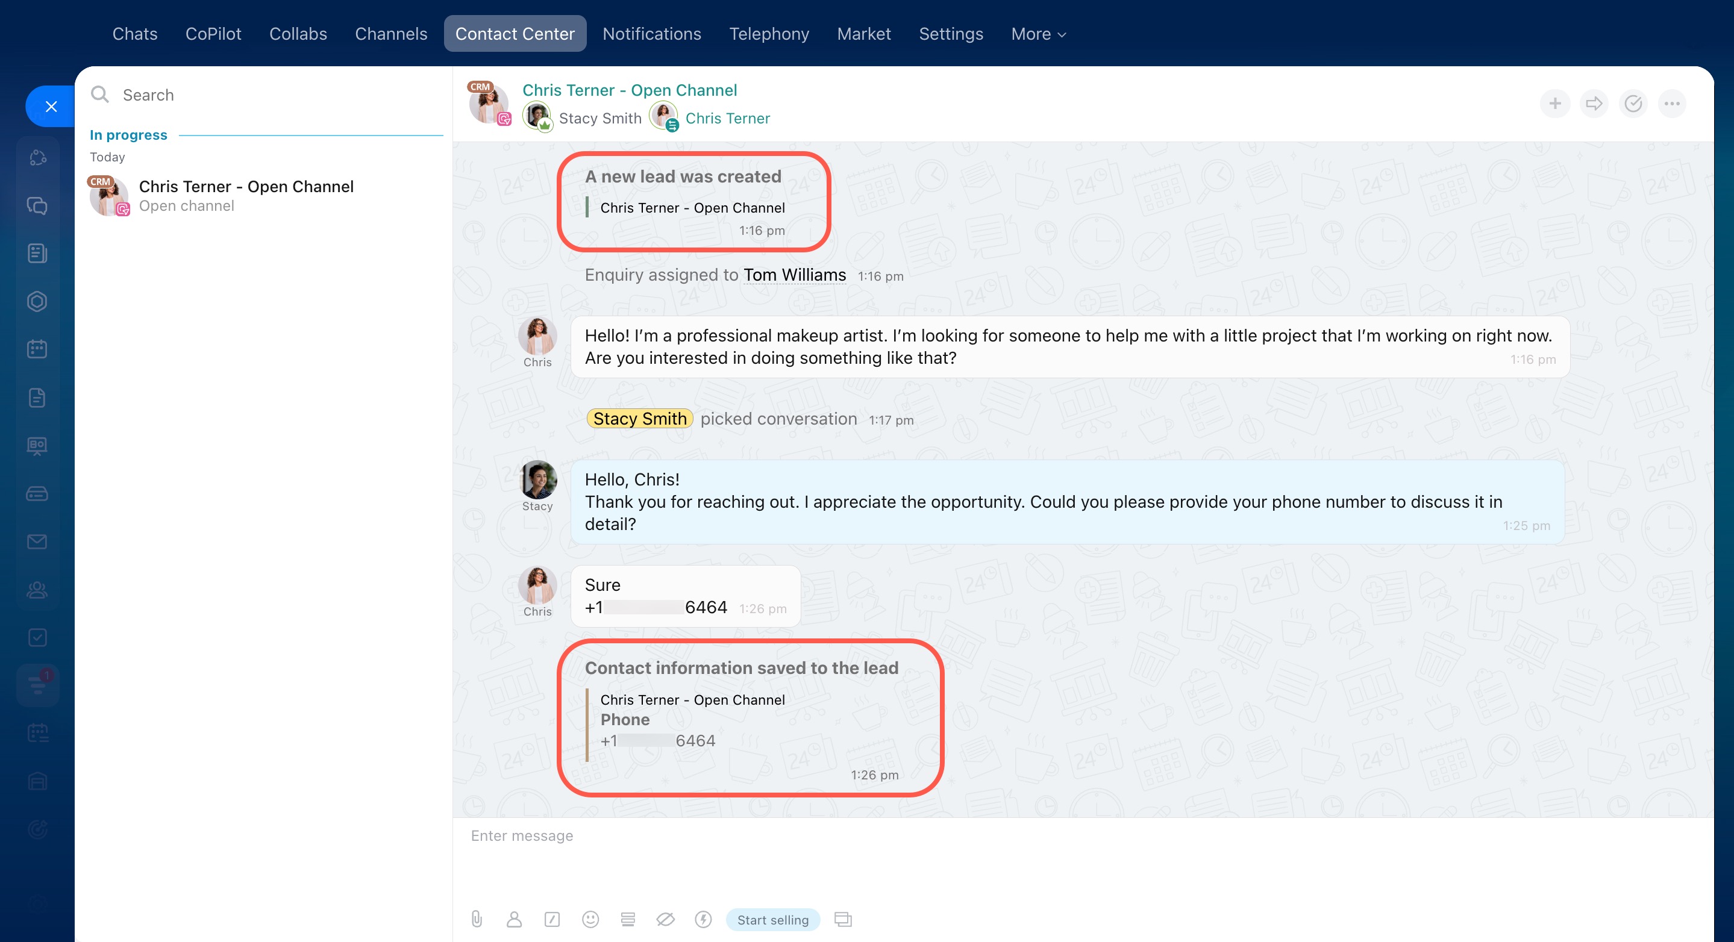This screenshot has height=942, width=1734.
Task: Switch to the Telephony tab
Action: [x=769, y=34]
